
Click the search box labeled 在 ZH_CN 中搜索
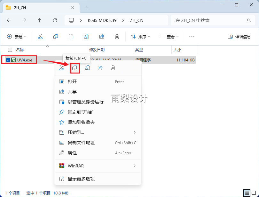(213, 20)
